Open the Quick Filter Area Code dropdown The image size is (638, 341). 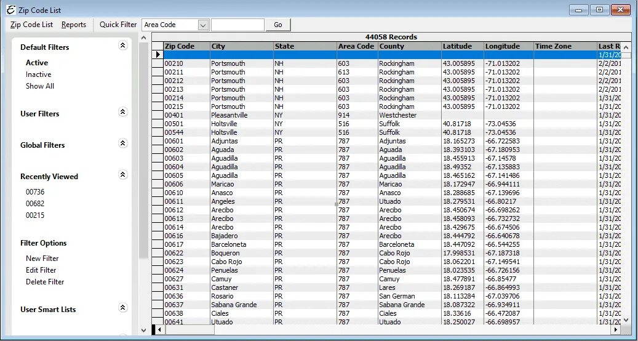[203, 25]
